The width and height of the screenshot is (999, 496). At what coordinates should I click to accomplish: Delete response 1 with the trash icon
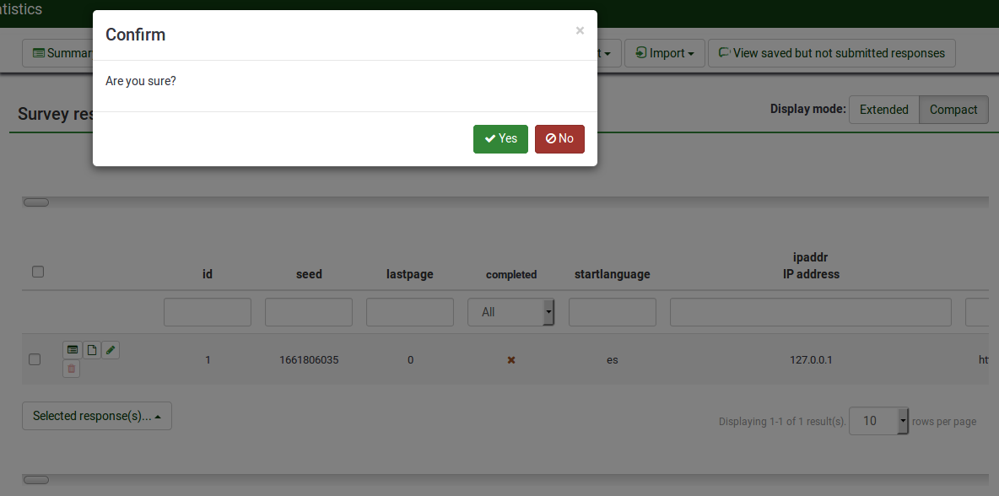[72, 369]
